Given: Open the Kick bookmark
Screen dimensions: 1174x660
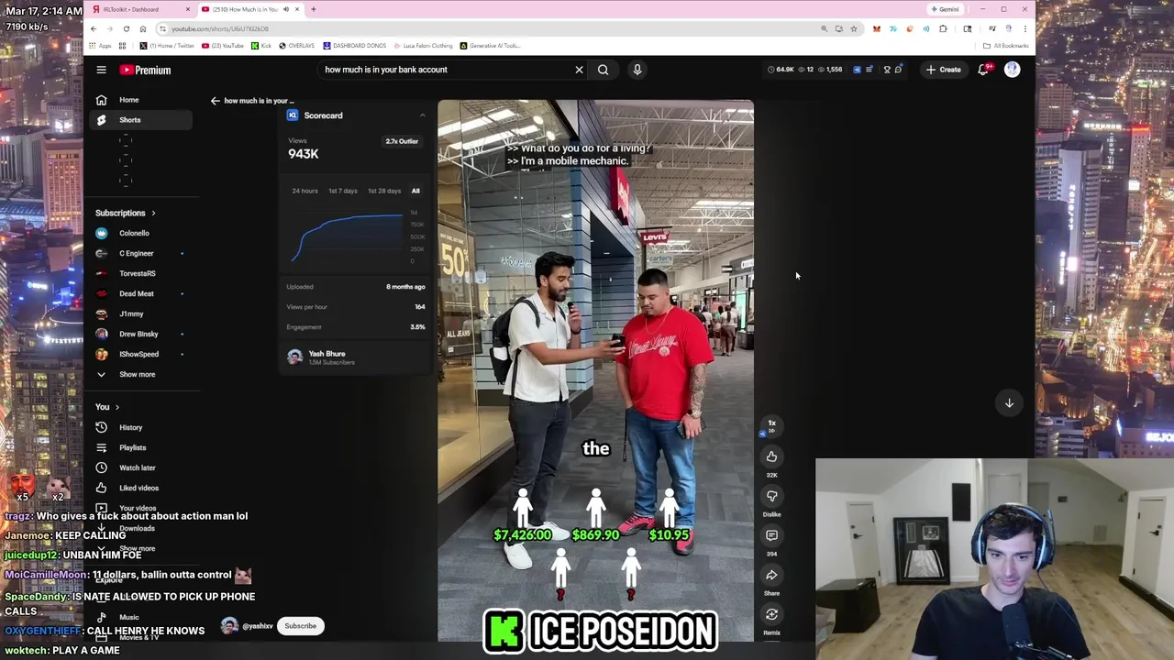Looking at the screenshot, I should (261, 46).
